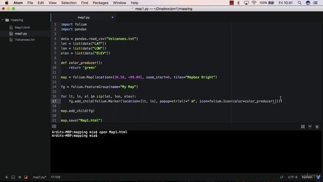Screen dimensions: 323x182
Task: Click the mapping folder icon
Action: [7, 20]
